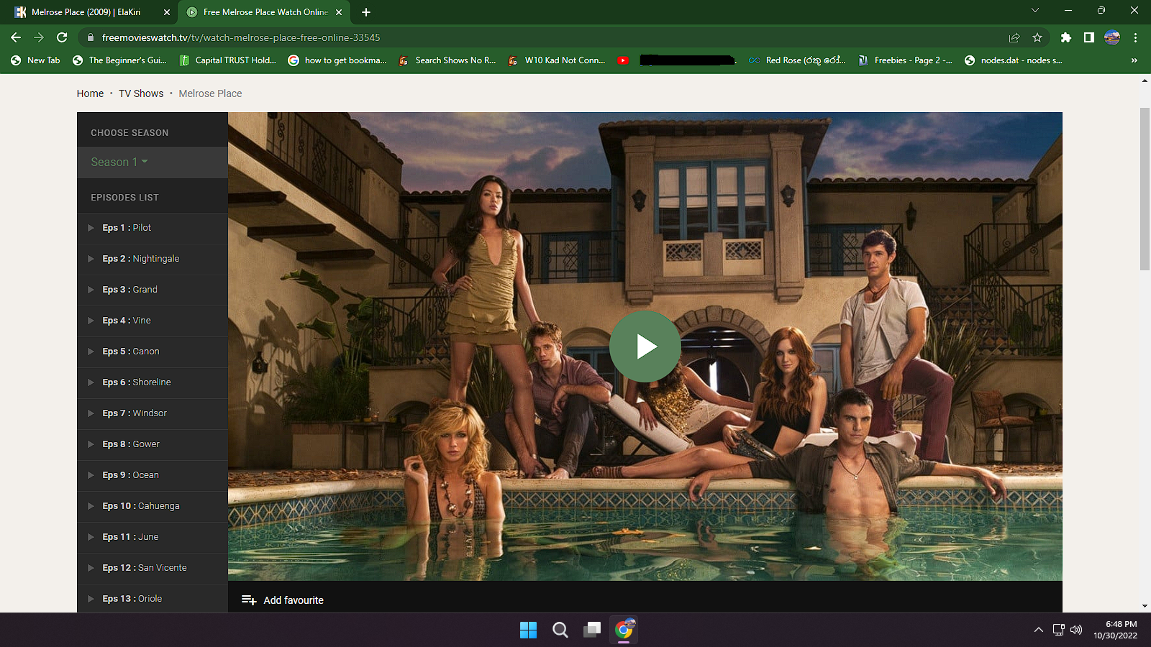Open a new browser tab

(366, 12)
